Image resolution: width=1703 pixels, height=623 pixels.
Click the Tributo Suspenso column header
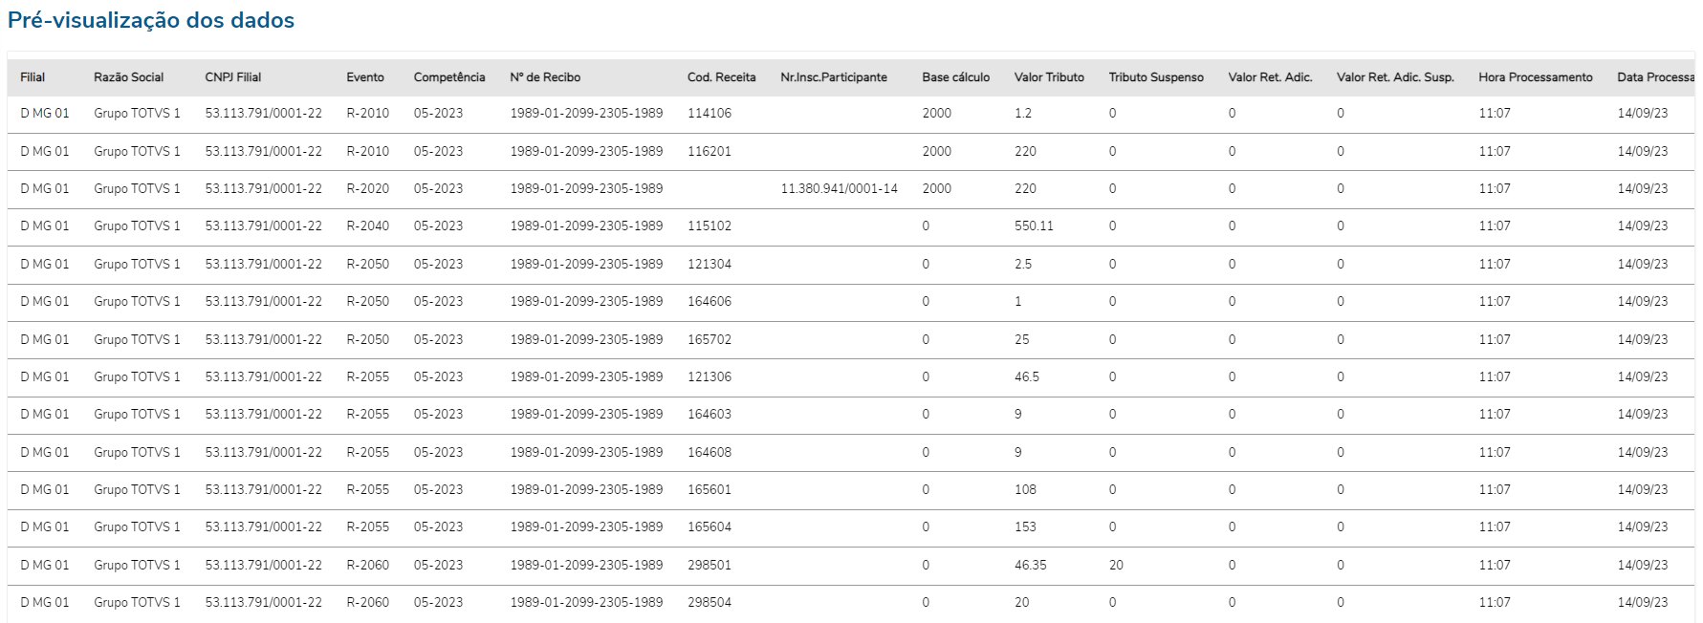1156,77
